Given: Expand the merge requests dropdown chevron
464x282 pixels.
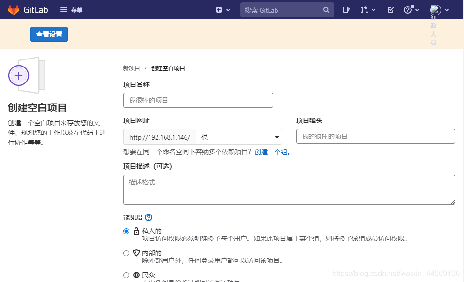Looking at the screenshot, I should click(374, 10).
